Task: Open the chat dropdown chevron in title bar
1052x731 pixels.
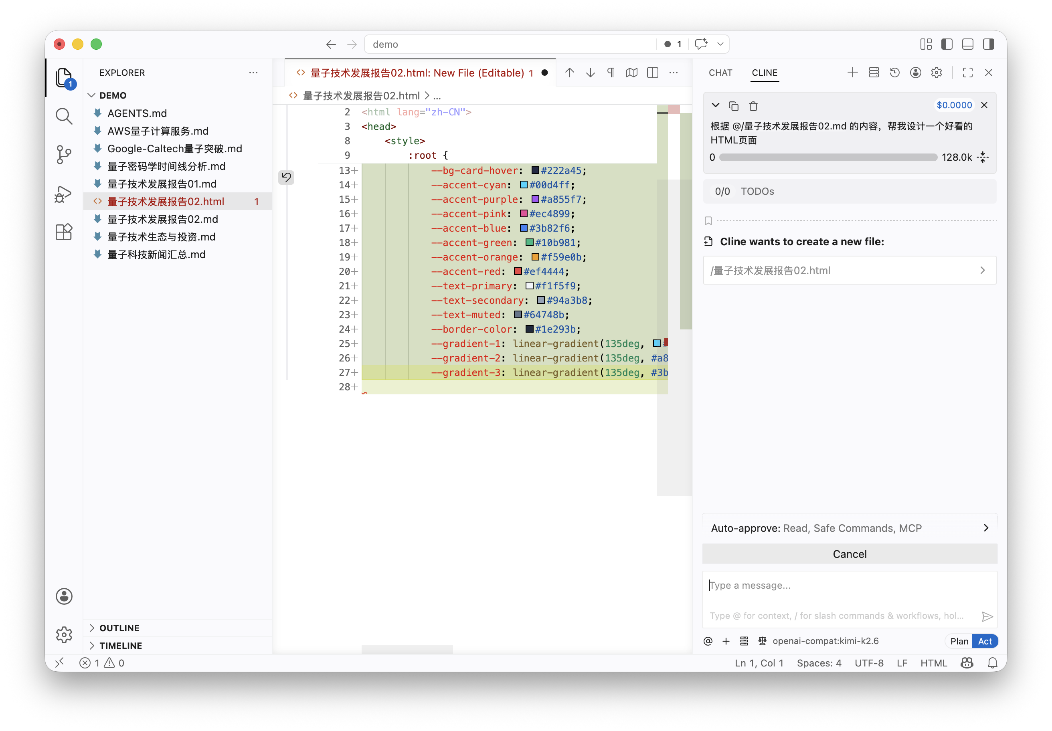Action: [720, 44]
